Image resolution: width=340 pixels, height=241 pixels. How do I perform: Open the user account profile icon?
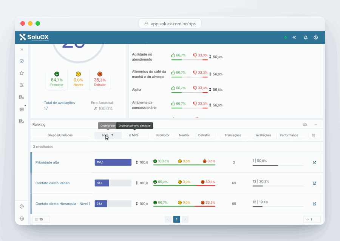316,37
